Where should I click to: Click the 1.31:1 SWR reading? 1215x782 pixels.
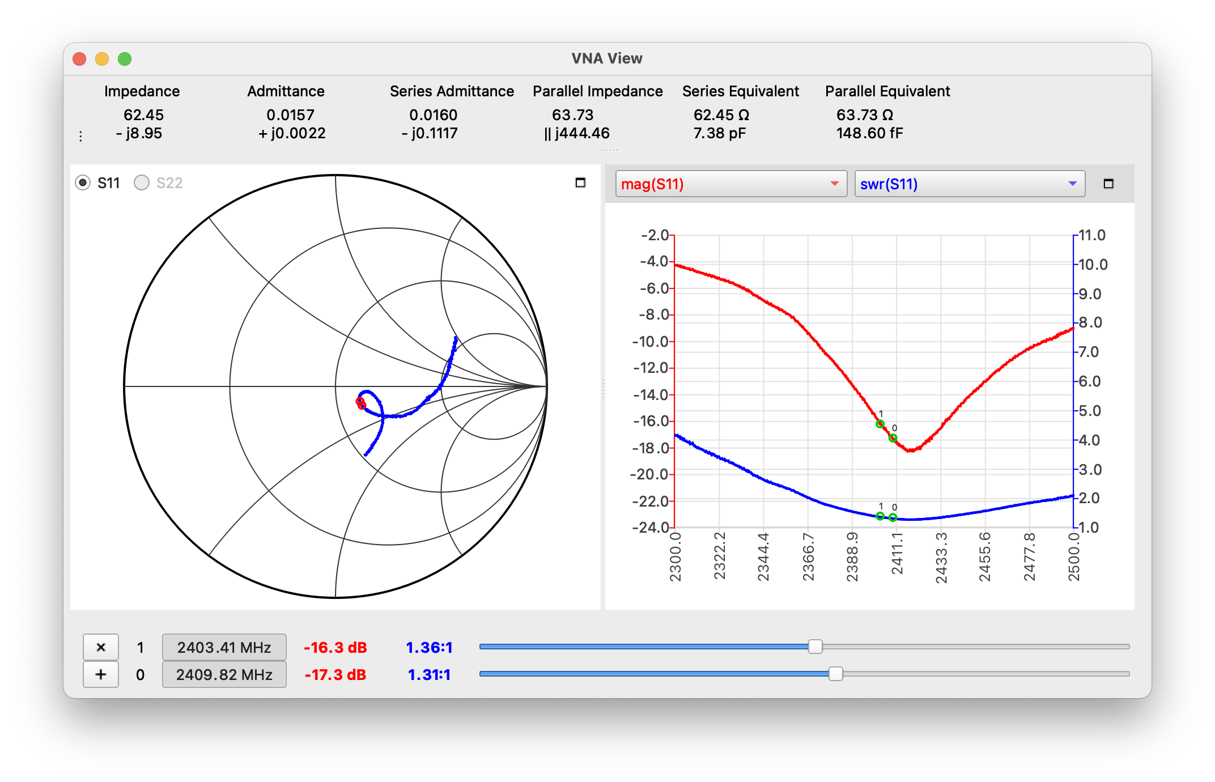click(429, 674)
